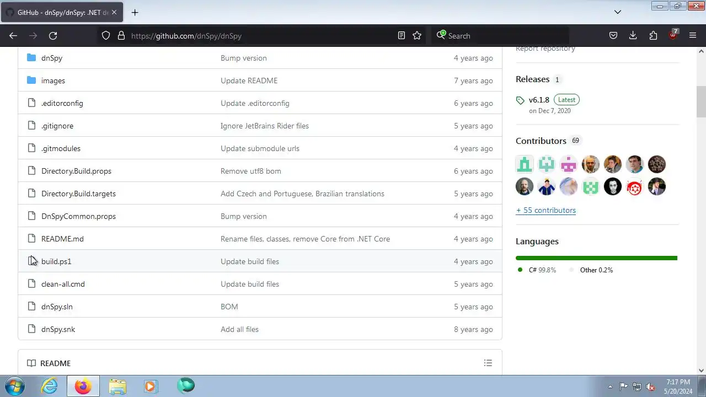Viewport: 706px width, 397px height.
Task: Click the .editorconfig file icon
Action: coord(31,103)
